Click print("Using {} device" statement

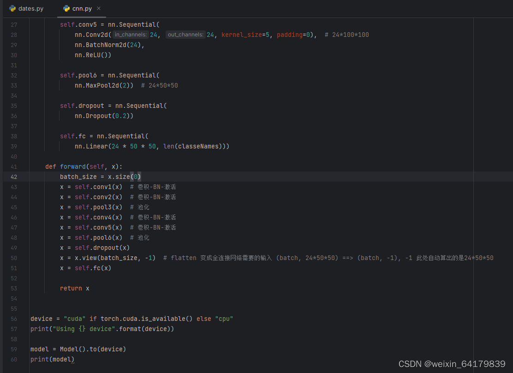[x=102, y=329]
